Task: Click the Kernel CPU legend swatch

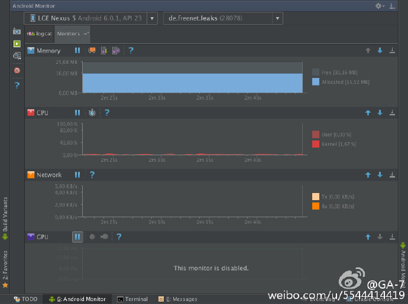Action: point(316,144)
